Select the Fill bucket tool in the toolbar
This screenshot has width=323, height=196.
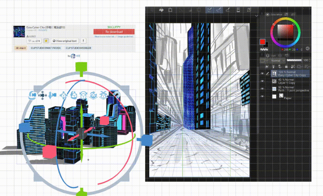161,10
